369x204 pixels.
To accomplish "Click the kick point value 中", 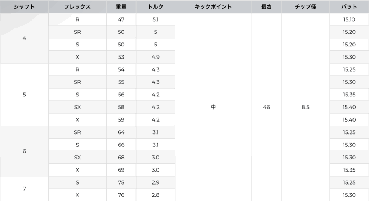I will click(213, 107).
